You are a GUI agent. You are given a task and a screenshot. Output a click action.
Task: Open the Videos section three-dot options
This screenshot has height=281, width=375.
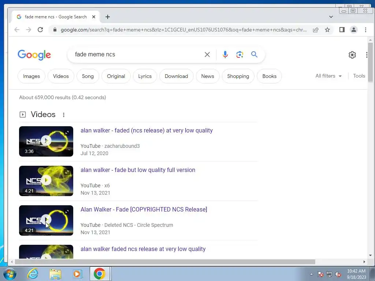tap(64, 115)
